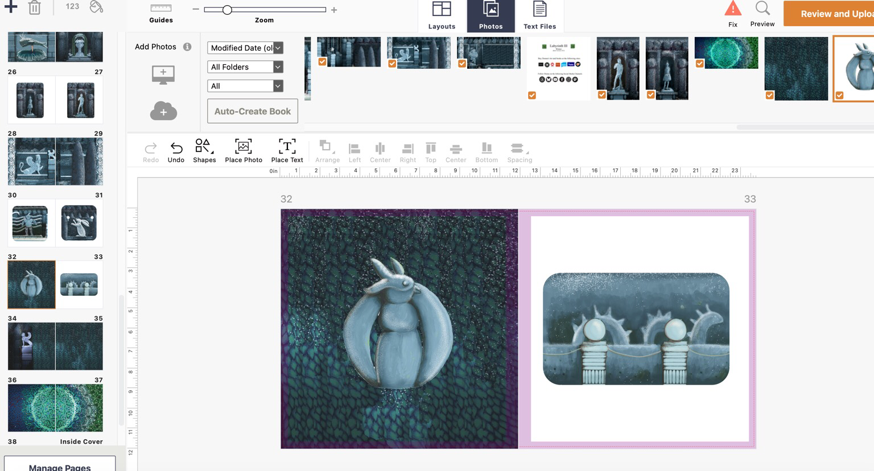The width and height of the screenshot is (874, 471).
Task: Toggle checkbox on first photo strip thumbnail
Action: click(323, 61)
